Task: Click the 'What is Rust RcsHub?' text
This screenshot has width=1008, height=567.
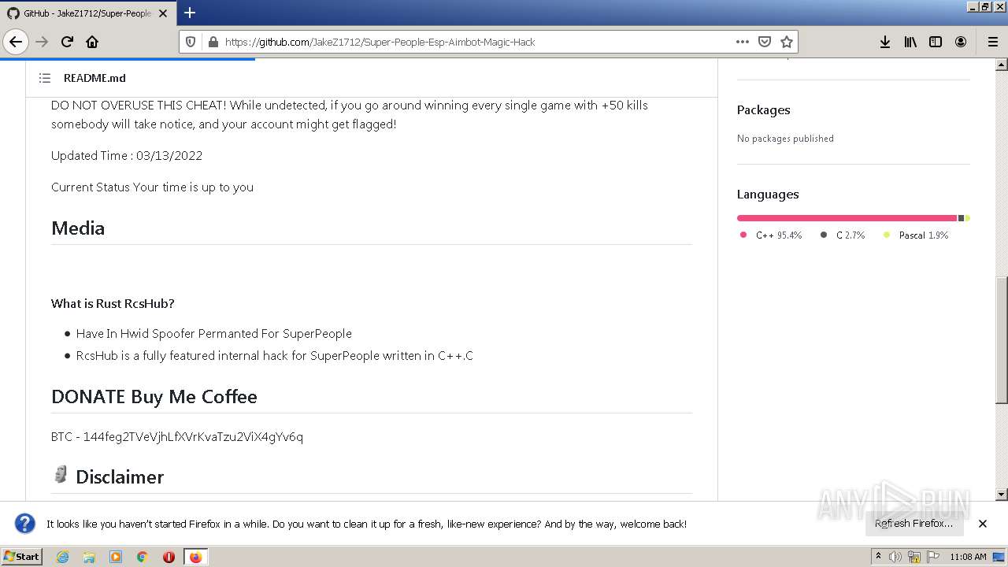Action: pos(113,304)
